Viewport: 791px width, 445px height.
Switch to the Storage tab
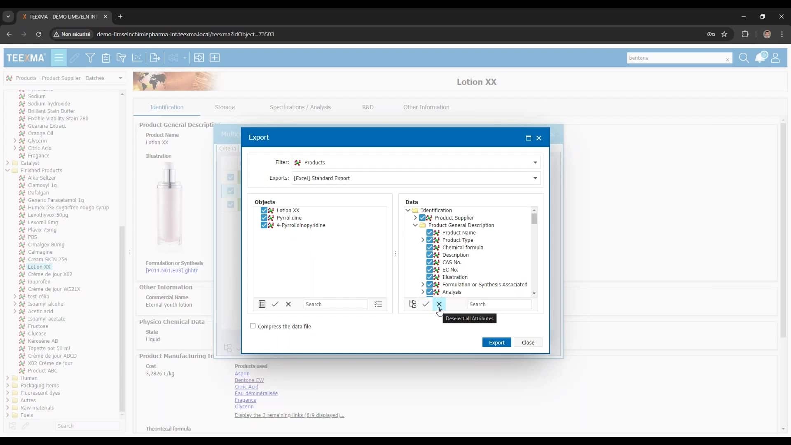point(225,107)
